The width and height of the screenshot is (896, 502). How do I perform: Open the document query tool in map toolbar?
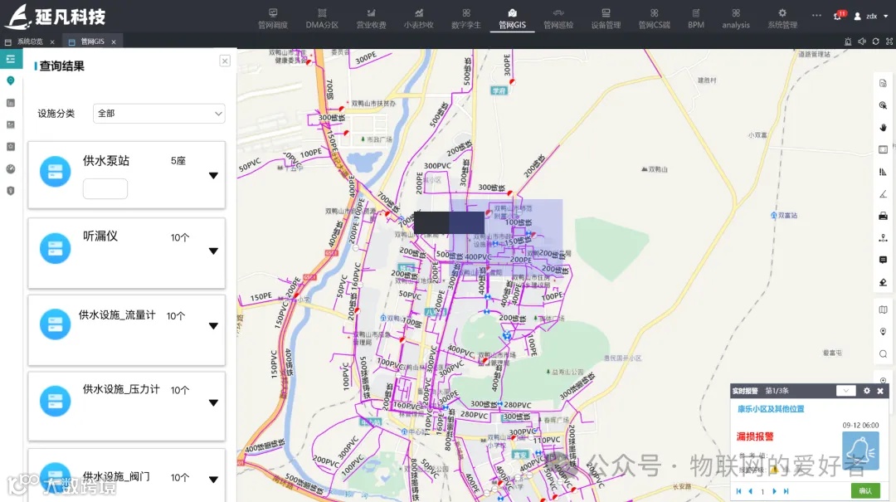883,84
